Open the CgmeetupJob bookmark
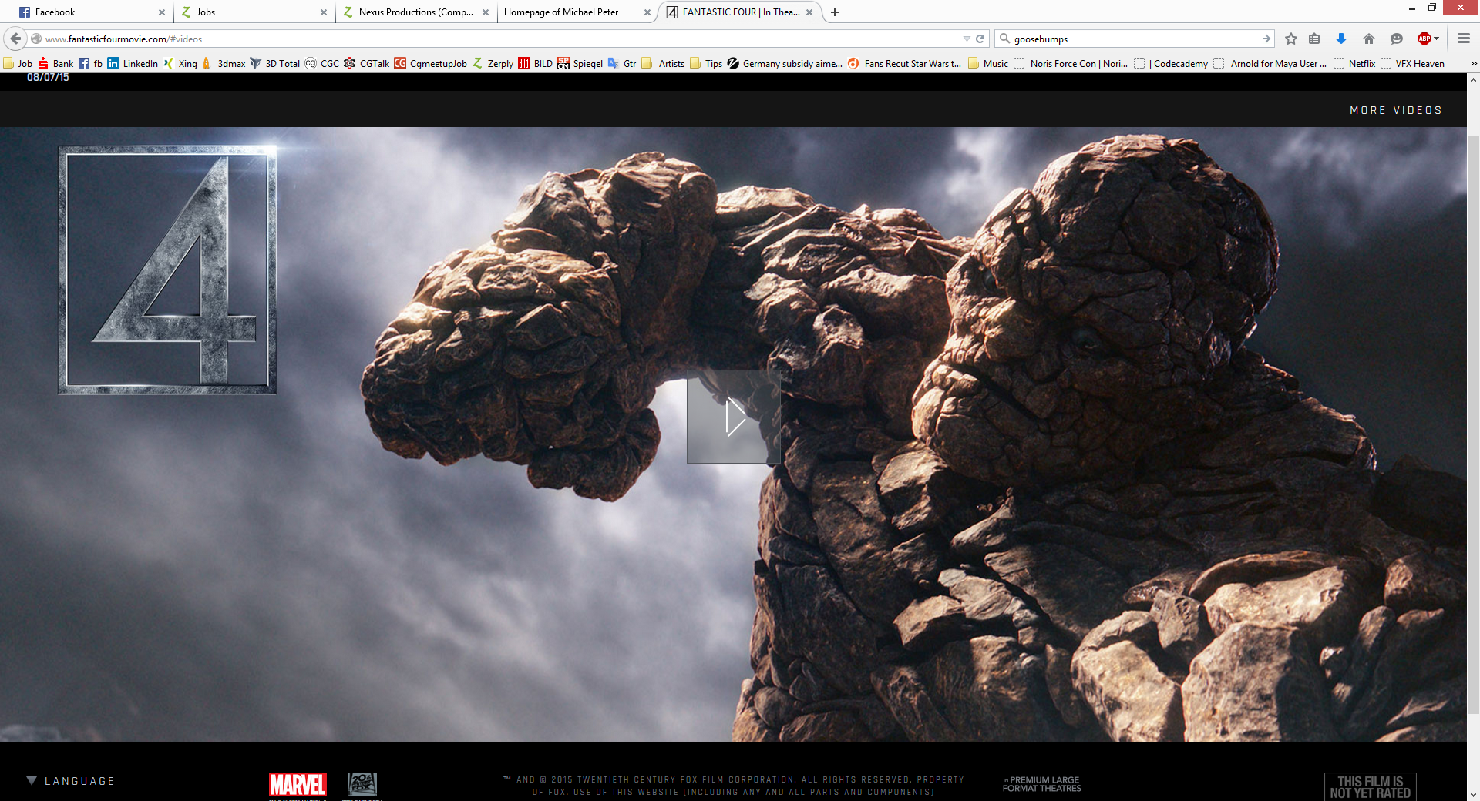The image size is (1480, 801). [431, 63]
